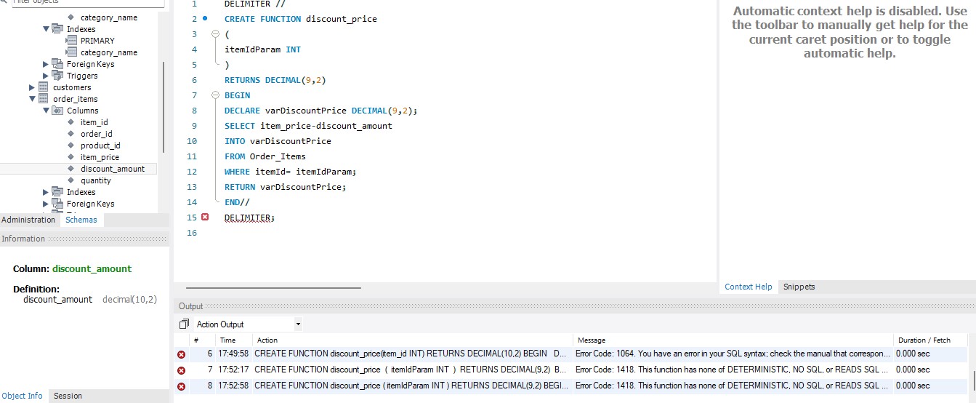976x403 pixels.
Task: Select the Snippets tab
Action: pyautogui.click(x=799, y=287)
